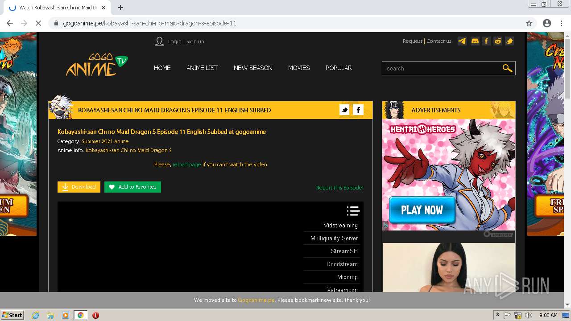The width and height of the screenshot is (571, 321).
Task: Click Add to Favorites button
Action: [132, 187]
